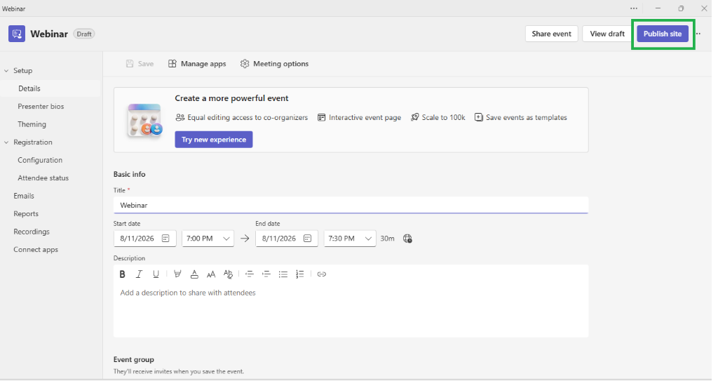Viewport: 718px width, 381px height.
Task: Click into the description text area
Action: [351, 309]
